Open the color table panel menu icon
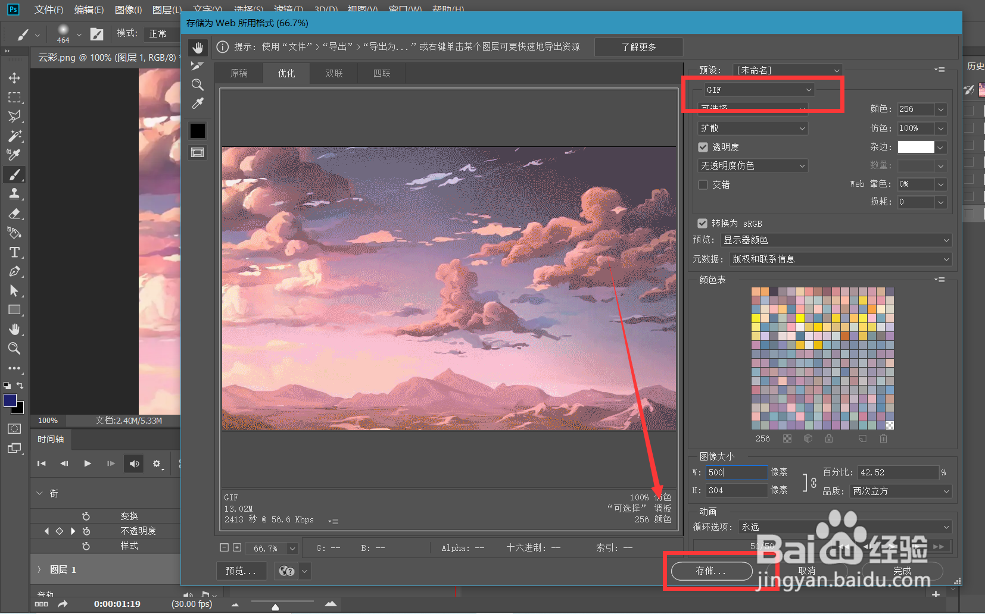 click(940, 280)
